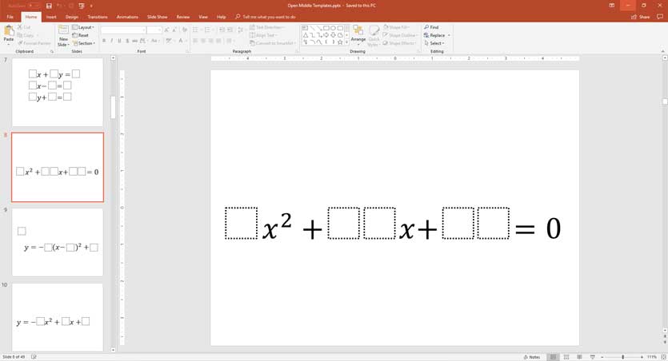668x361 pixels.
Task: Expand the shapes gallery More arrow
Action: [x=346, y=42]
